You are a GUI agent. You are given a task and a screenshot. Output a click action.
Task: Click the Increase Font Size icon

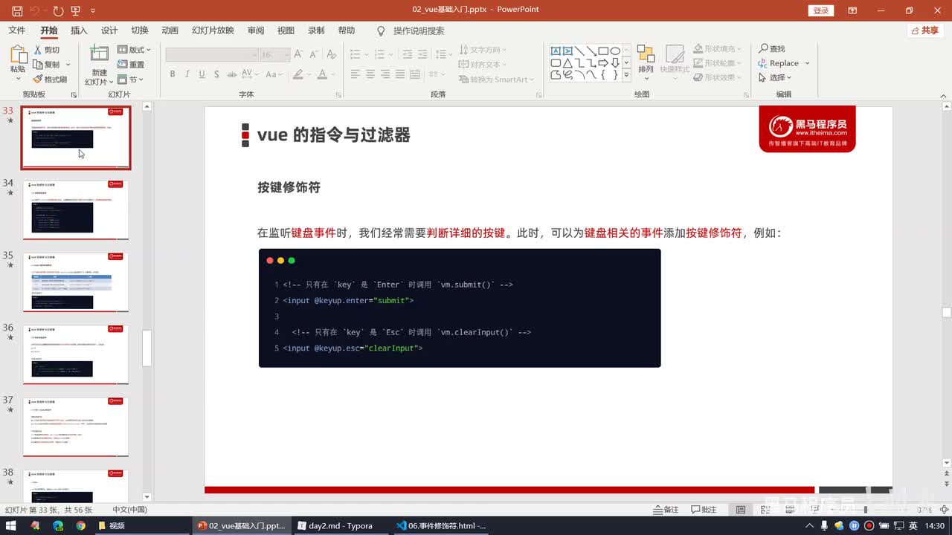pyautogui.click(x=298, y=54)
